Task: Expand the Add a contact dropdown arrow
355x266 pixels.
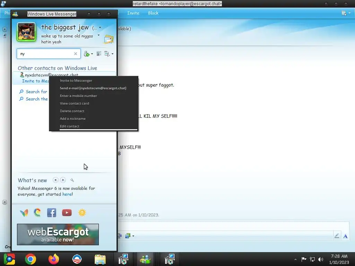Action: (x=92, y=54)
